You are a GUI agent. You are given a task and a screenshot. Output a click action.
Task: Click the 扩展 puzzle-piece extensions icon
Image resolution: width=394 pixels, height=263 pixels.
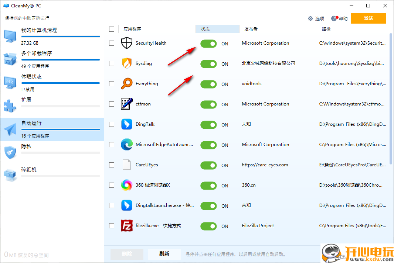tap(10, 105)
